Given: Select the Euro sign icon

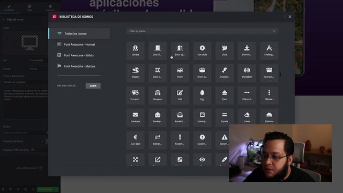Looking at the screenshot, I should coord(136,140).
